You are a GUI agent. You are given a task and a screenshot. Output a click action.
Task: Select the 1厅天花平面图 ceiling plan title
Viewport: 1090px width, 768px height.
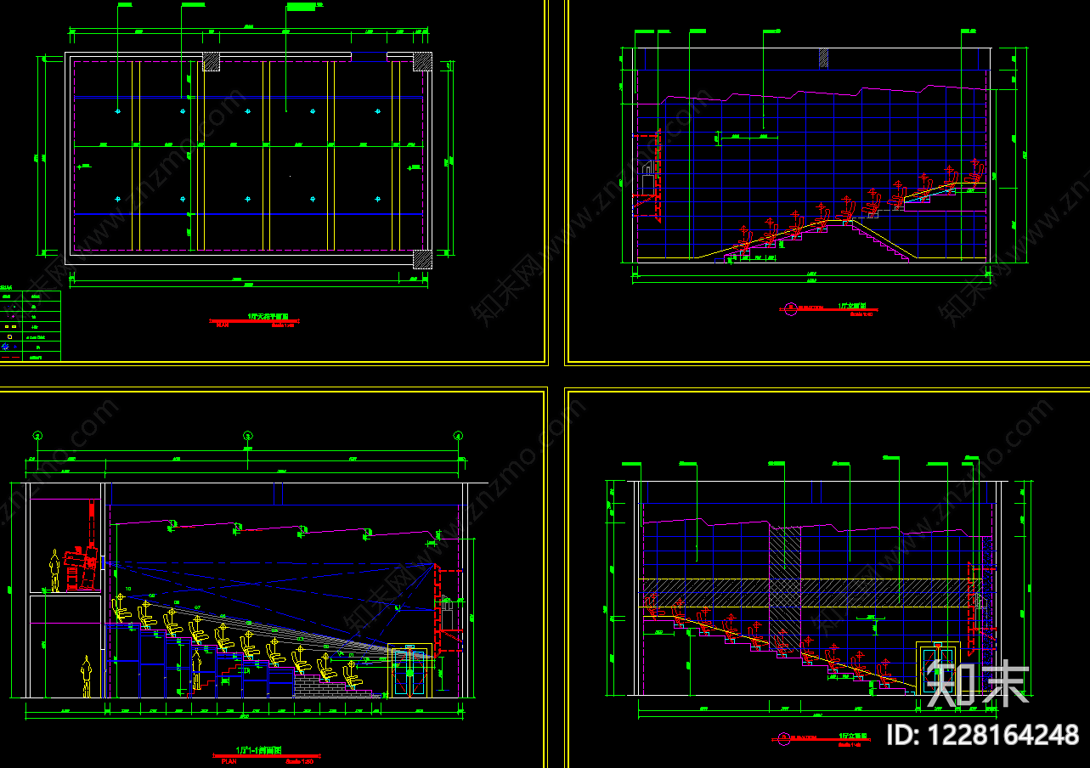(268, 316)
